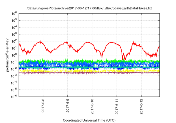Click the file path title above the plot

click(89, 9)
